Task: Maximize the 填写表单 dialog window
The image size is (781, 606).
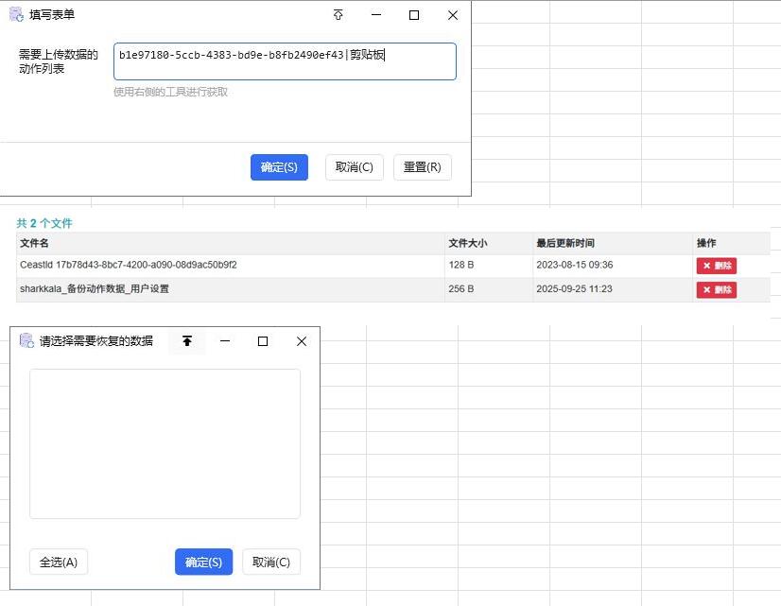Action: [x=414, y=15]
